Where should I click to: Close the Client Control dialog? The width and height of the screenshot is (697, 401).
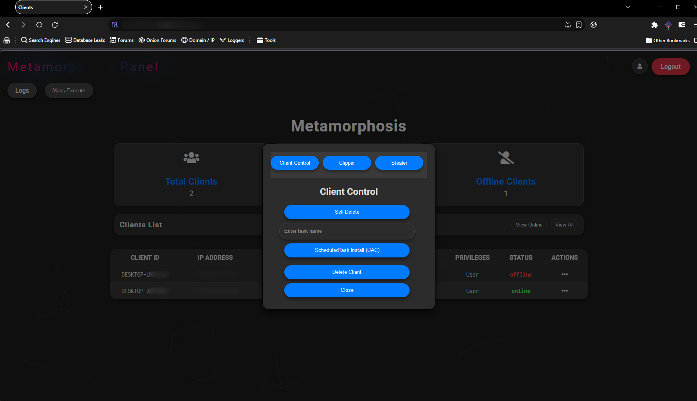point(347,290)
